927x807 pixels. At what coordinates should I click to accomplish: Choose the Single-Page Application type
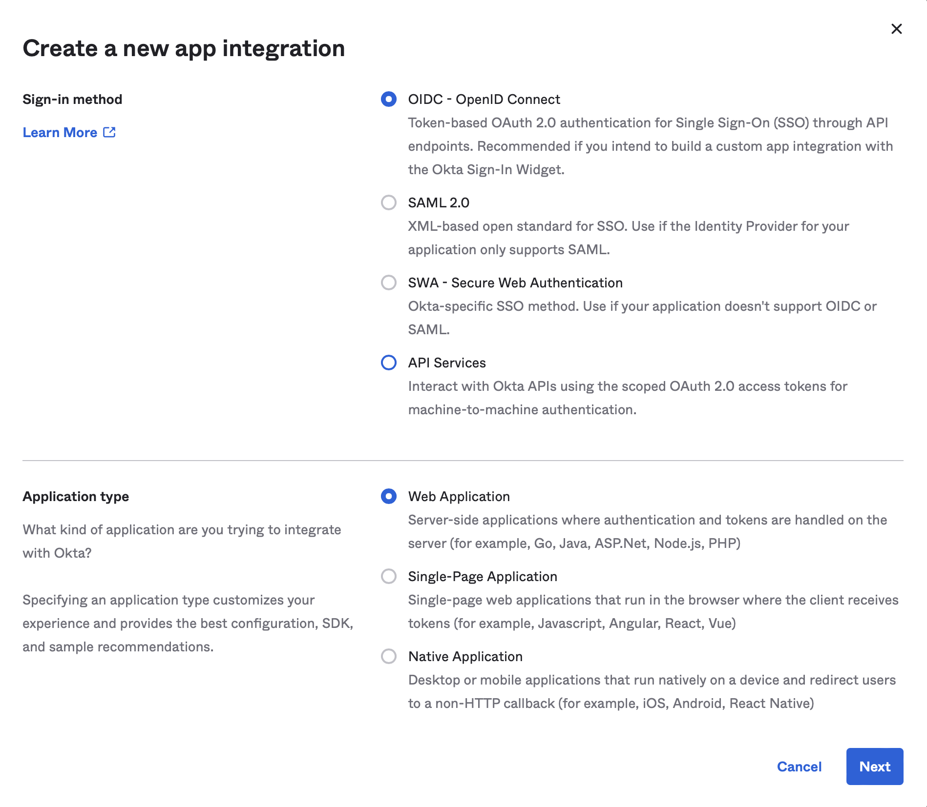pos(388,577)
